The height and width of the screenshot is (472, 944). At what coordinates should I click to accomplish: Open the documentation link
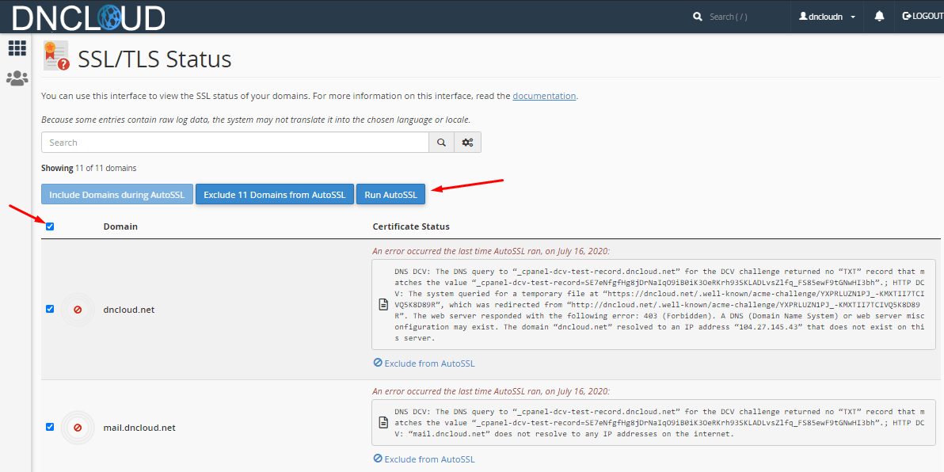(544, 96)
